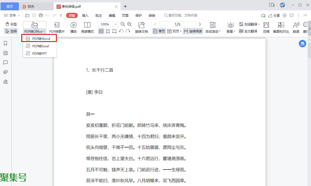Screen dimensions: 311x186
Task: Select PDF转Excel from the dropdown menu
Action: [40, 46]
